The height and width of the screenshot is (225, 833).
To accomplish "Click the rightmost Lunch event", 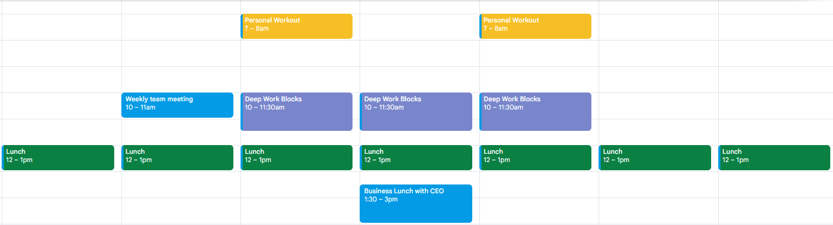I will (774, 158).
